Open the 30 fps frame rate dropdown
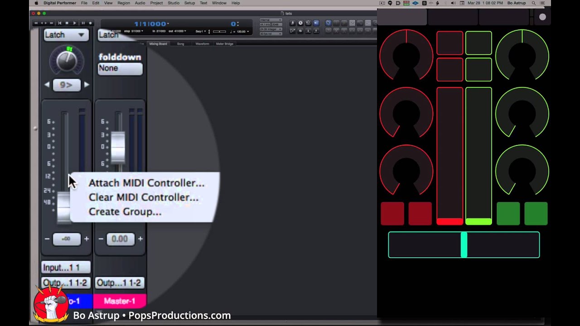The height and width of the screenshot is (326, 580). click(x=271, y=34)
